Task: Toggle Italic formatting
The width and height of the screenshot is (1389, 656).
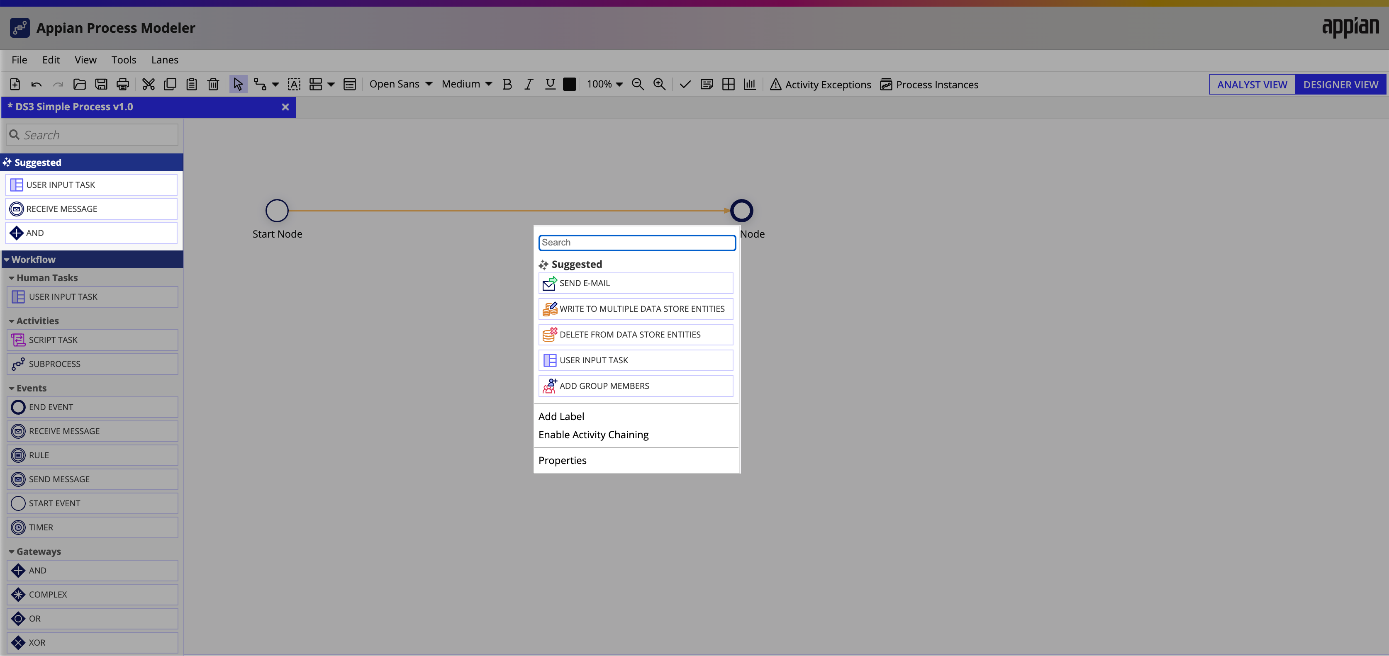Action: pos(529,84)
